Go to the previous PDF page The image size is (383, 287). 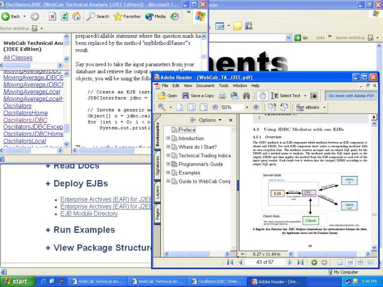click(x=241, y=262)
